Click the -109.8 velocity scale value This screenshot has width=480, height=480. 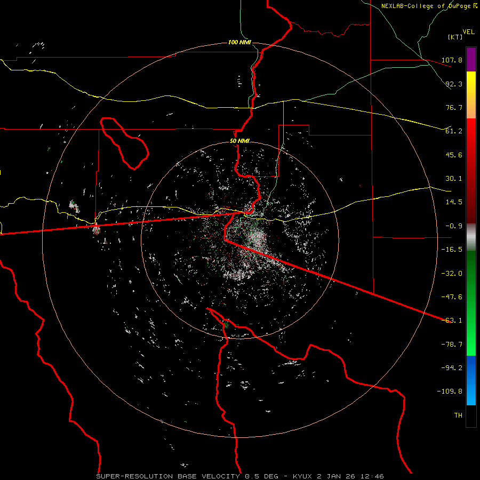click(x=450, y=391)
